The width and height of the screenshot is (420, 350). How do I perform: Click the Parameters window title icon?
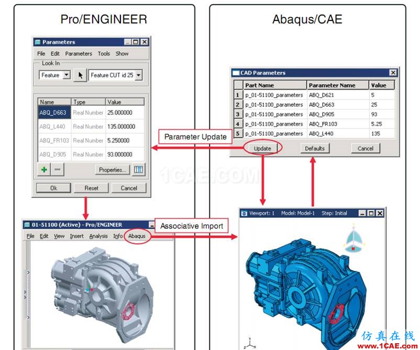pyautogui.click(x=38, y=42)
